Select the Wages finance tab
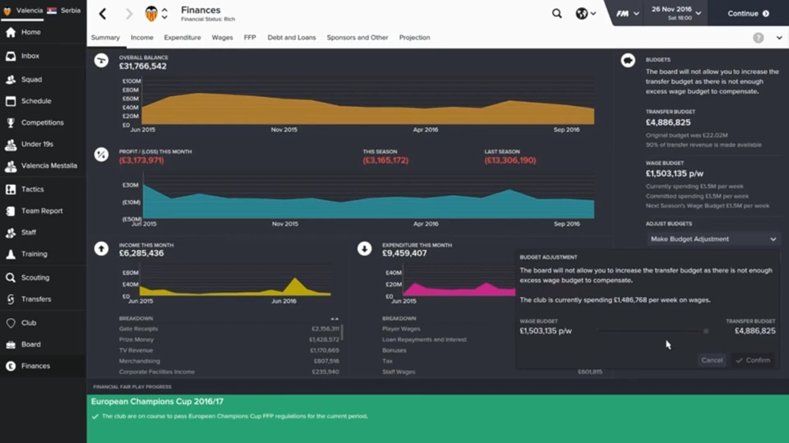The height and width of the screenshot is (443, 789). (222, 37)
